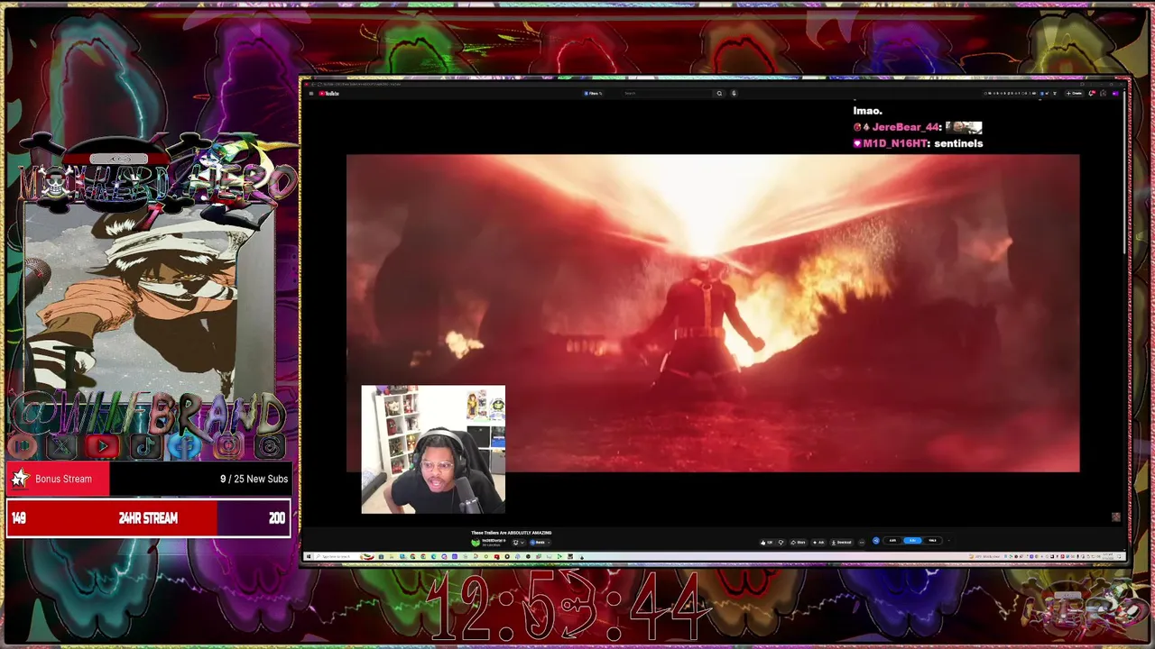Click the Ask button below the video

[818, 543]
